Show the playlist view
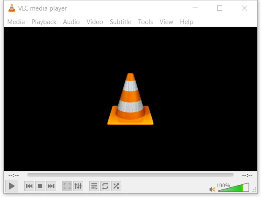Screen dimensions: 261x197 point(94,186)
